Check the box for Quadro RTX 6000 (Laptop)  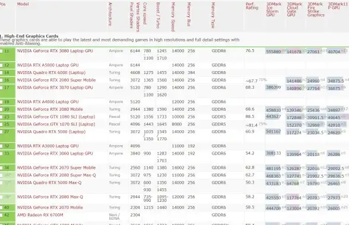pos(1,73)
